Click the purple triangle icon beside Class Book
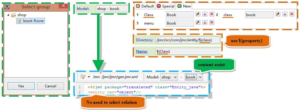The width and height of the screenshot is (300, 111). [205, 14]
